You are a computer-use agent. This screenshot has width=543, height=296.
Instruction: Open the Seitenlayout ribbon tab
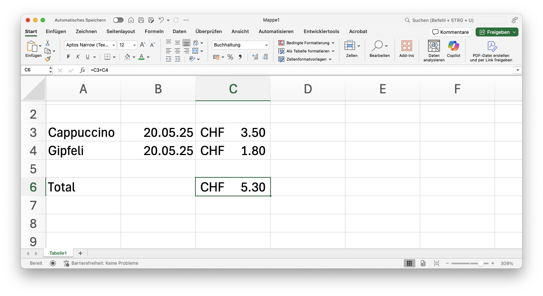coord(121,32)
